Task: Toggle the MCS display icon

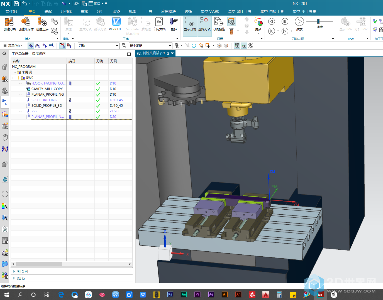Action: 237,46
